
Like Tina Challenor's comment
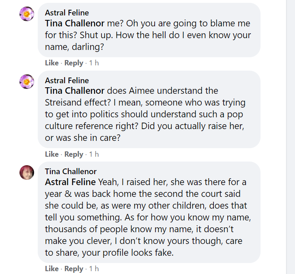click(x=52, y=269)
